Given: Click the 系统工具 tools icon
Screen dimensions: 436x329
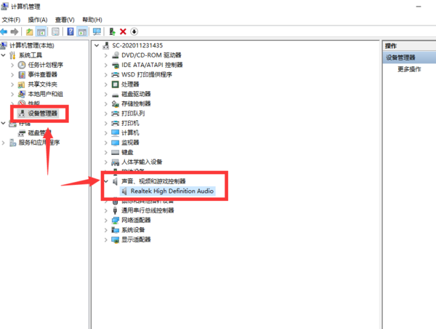Looking at the screenshot, I should click(x=12, y=55).
